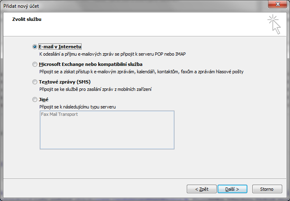Choose Microsoft Exchange nebo kompatibilní služba radio button
This screenshot has height=201, width=290.
pyautogui.click(x=34, y=64)
